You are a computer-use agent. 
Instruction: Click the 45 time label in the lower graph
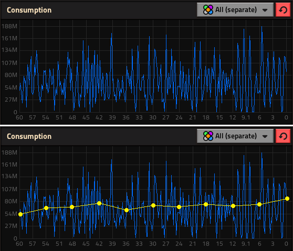(x=86, y=244)
